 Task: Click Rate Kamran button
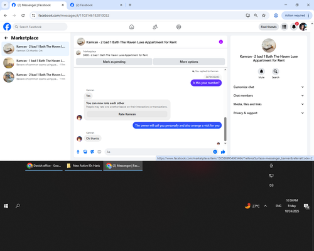click(x=127, y=114)
